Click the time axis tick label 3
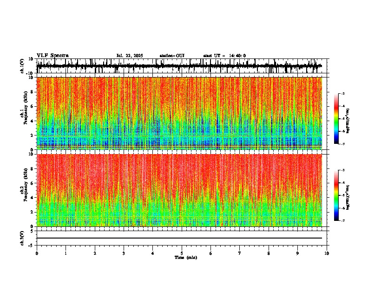 [124, 253]
